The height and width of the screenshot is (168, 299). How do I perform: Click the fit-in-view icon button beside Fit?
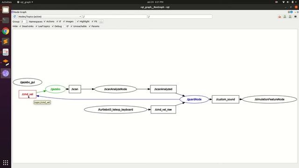(x=101, y=21)
